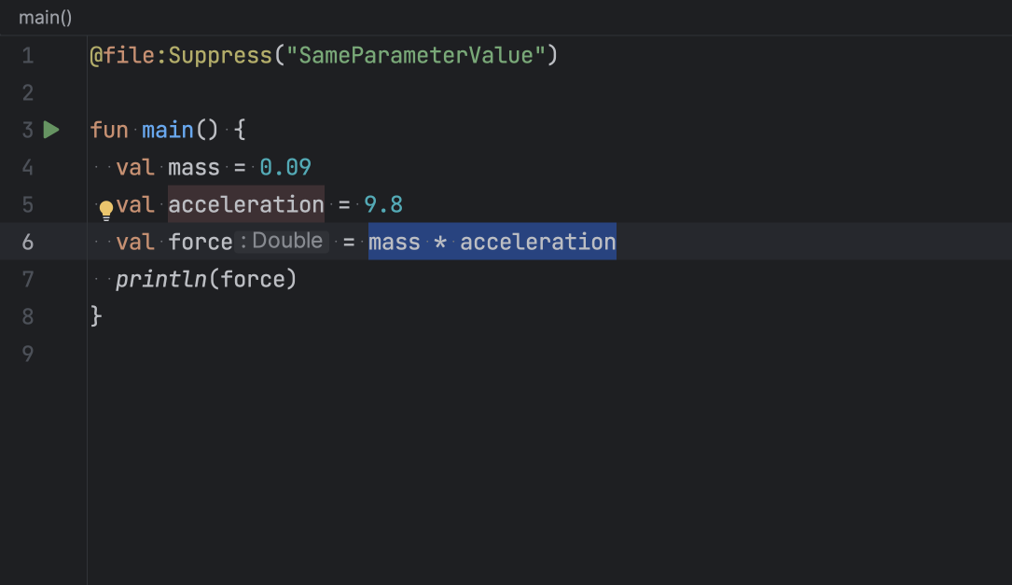Image resolution: width=1012 pixels, height=585 pixels.
Task: Click the closing brace on line 8
Action: click(x=96, y=316)
